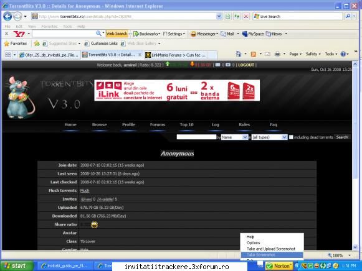Open the Safety command bar menu
This screenshot has height=271, width=362.
click(x=313, y=54)
